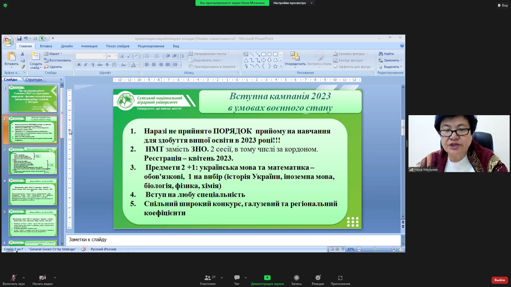This screenshot has height=287, width=511.
Task: Toggle underline formatting (Ч)
Action: [93, 65]
